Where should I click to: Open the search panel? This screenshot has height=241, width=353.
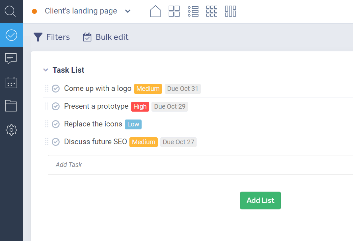point(11,11)
